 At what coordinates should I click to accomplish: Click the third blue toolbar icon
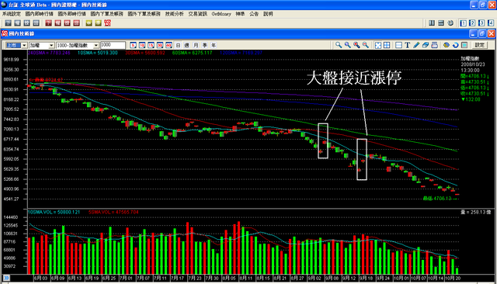point(26,23)
